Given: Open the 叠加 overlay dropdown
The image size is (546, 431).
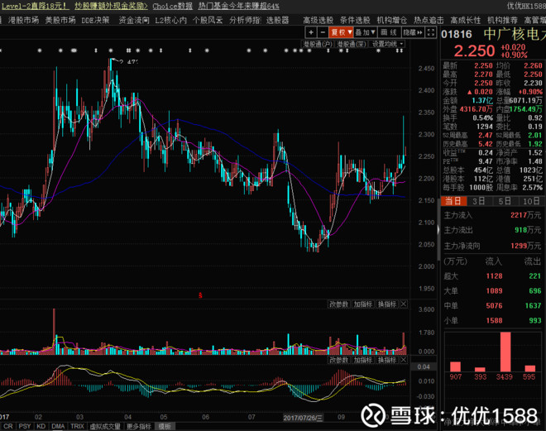Looking at the screenshot, I should click(366, 32).
